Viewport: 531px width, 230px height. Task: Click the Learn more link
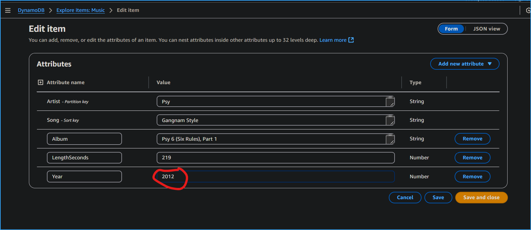coord(333,40)
